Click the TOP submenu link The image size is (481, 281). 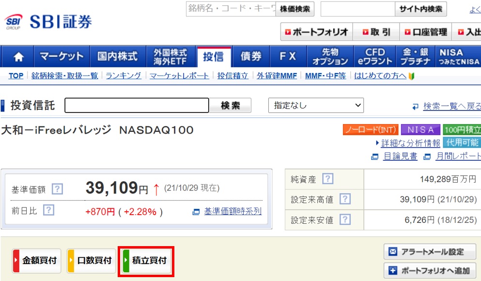click(x=16, y=76)
